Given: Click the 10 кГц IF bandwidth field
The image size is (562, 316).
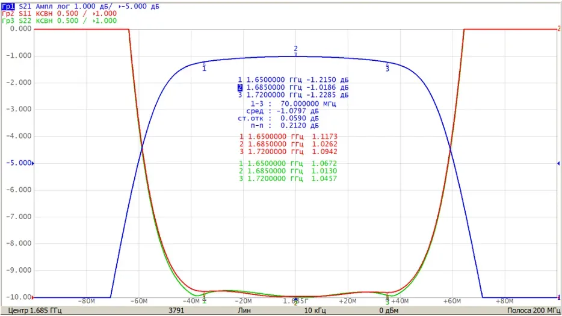Looking at the screenshot, I should tap(315, 311).
